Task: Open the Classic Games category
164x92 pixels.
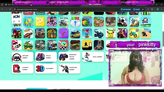Action: [x=22, y=68]
